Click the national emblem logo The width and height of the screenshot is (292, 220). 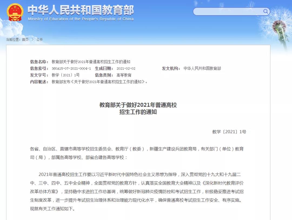point(15,12)
